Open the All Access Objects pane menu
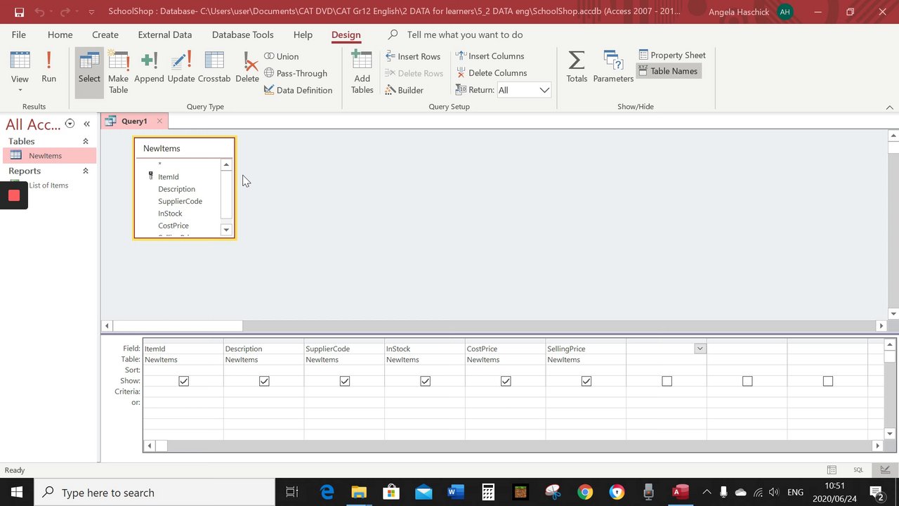The width and height of the screenshot is (899, 506). tap(70, 124)
